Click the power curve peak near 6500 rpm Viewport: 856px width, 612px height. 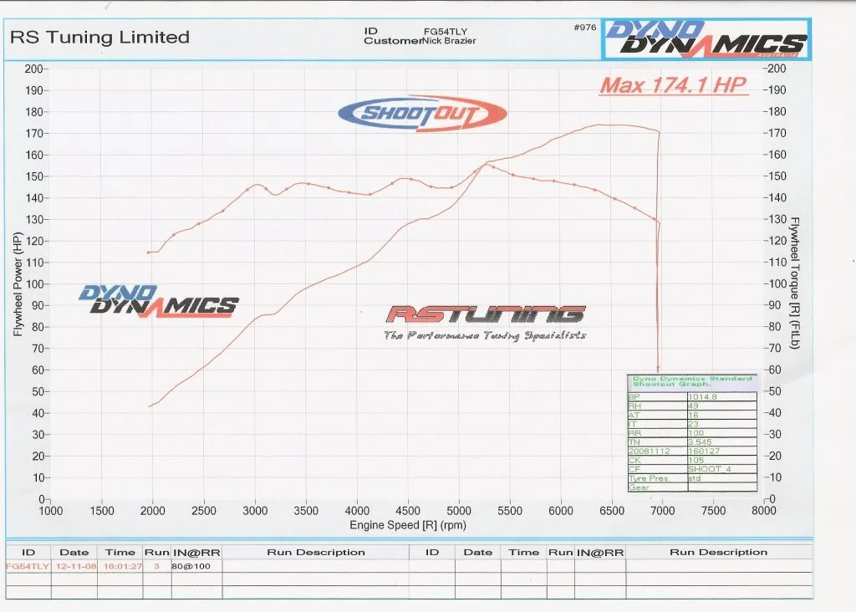[x=600, y=125]
